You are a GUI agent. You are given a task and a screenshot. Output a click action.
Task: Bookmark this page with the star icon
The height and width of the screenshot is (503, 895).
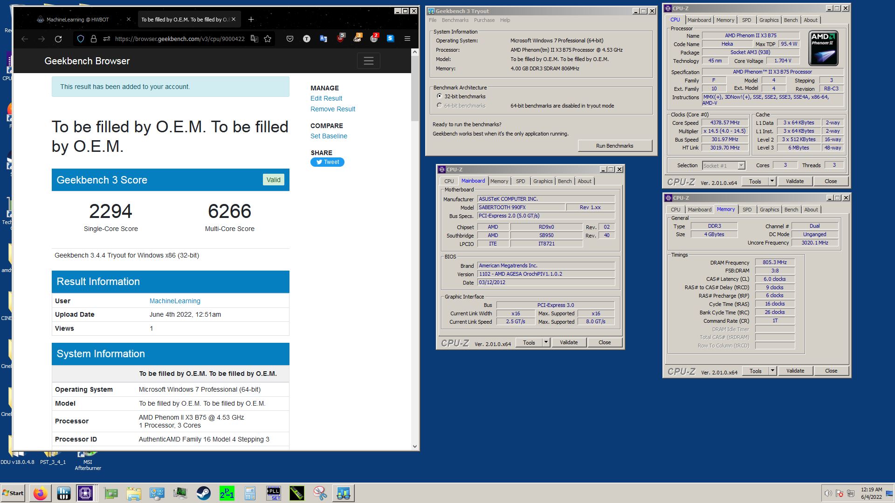[x=268, y=39]
